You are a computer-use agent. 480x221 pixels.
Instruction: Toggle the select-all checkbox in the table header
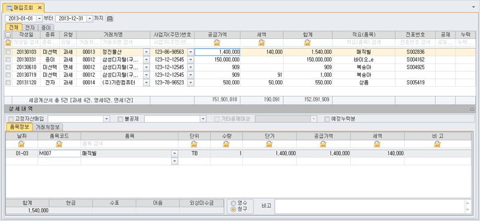point(8,35)
